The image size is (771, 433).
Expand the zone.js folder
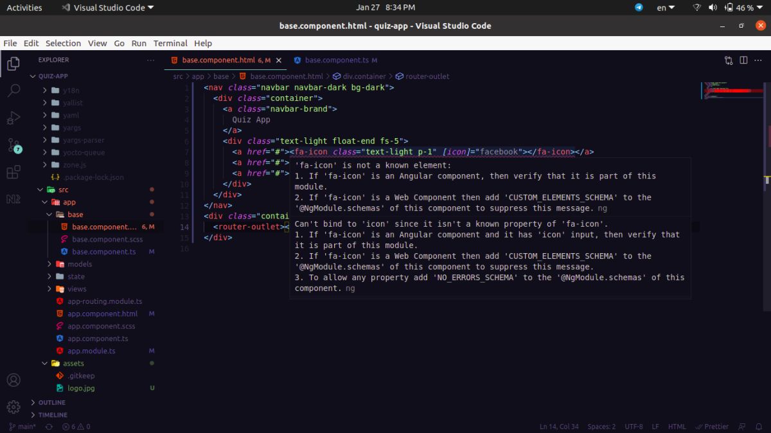pyautogui.click(x=74, y=165)
